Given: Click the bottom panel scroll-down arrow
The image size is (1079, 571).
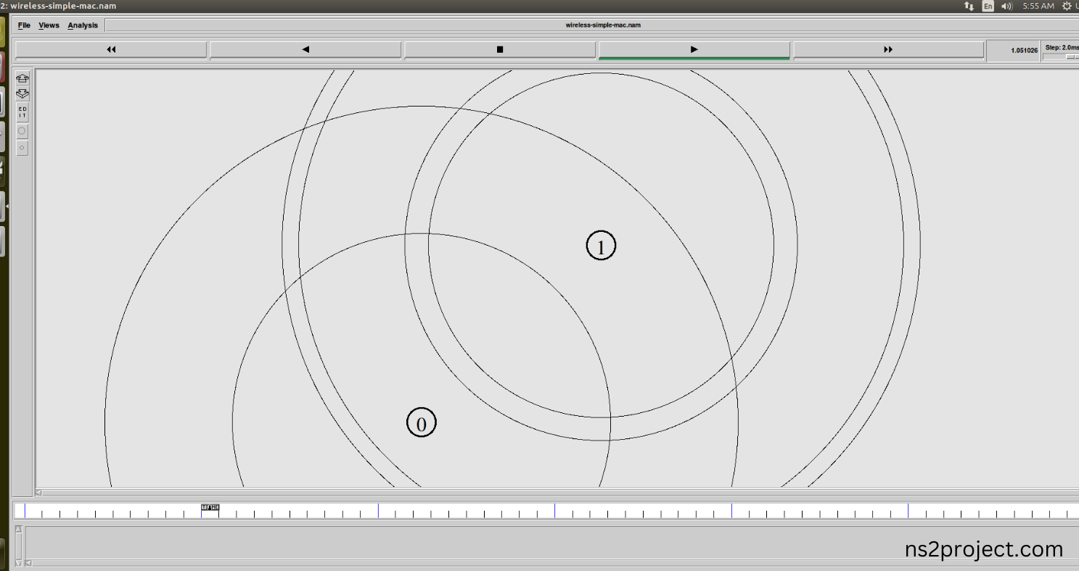Looking at the screenshot, I should [x=18, y=563].
